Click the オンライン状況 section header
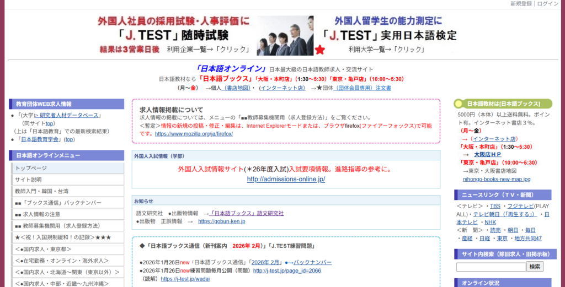This screenshot has width=565, height=287. pyautogui.click(x=503, y=283)
